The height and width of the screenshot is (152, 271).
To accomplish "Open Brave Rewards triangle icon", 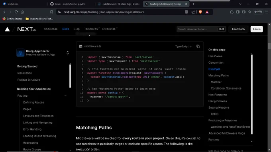I will (x=207, y=12).
